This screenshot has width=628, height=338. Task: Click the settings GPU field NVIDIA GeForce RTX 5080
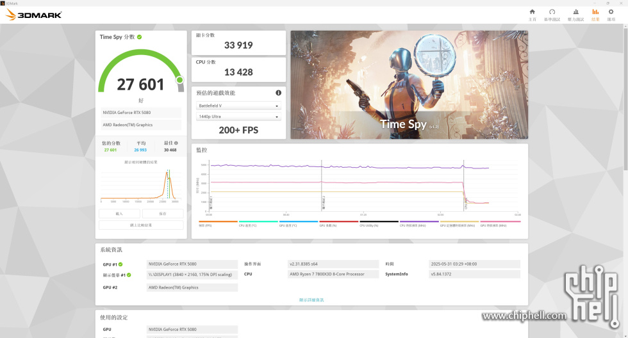(x=192, y=329)
